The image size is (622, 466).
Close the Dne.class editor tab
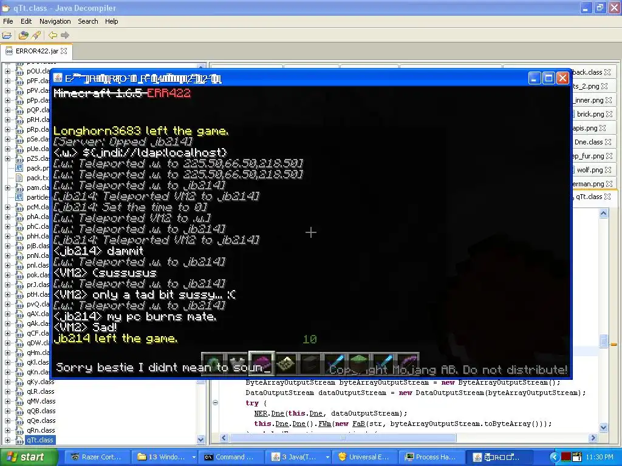click(607, 142)
